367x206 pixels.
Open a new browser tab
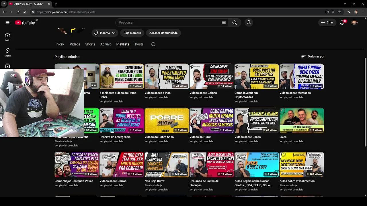[x=56, y=4]
